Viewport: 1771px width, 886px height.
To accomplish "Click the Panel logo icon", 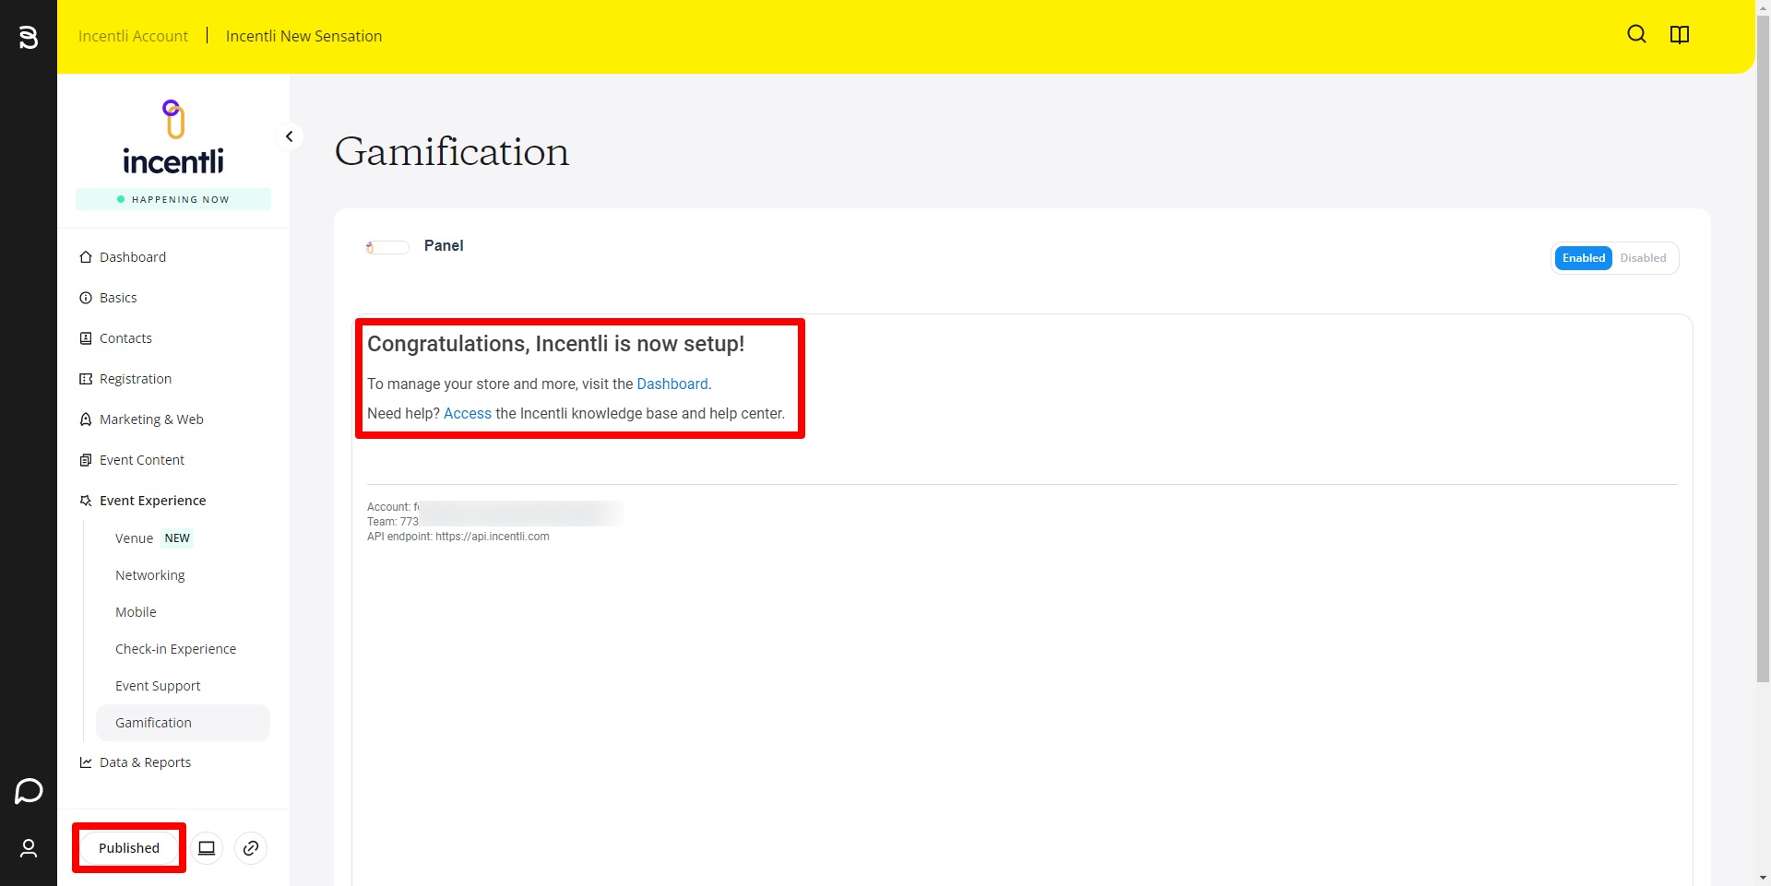I will coord(387,247).
